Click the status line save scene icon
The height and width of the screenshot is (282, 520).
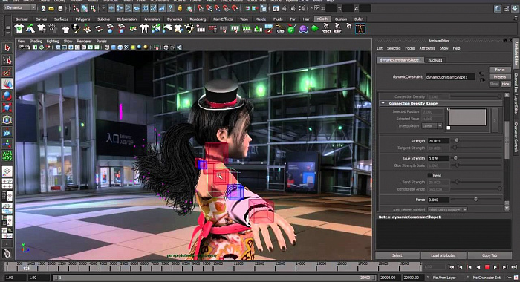pyautogui.click(x=59, y=8)
